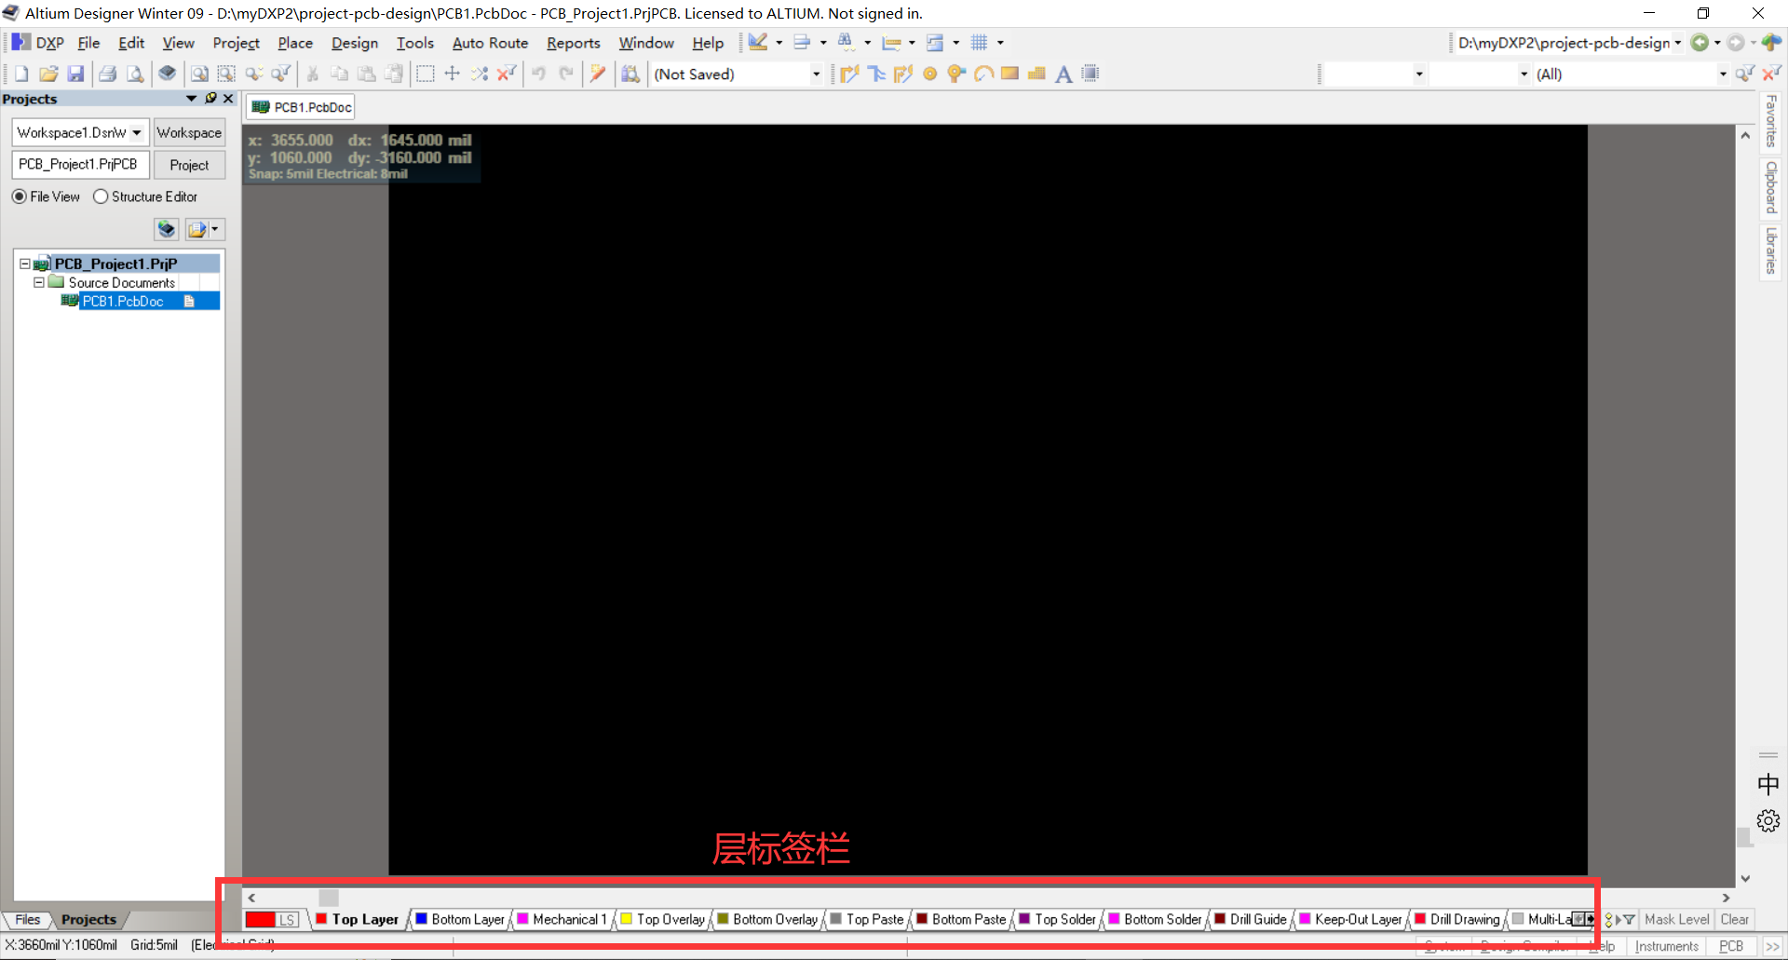
Task: Open the Design menu
Action: tap(355, 43)
